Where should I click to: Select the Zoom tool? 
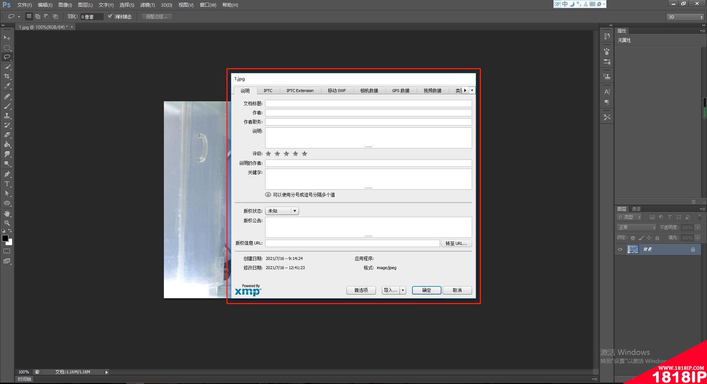pyautogui.click(x=7, y=223)
